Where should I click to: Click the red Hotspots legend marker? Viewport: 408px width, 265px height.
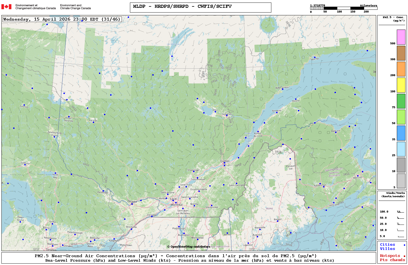click(404, 256)
